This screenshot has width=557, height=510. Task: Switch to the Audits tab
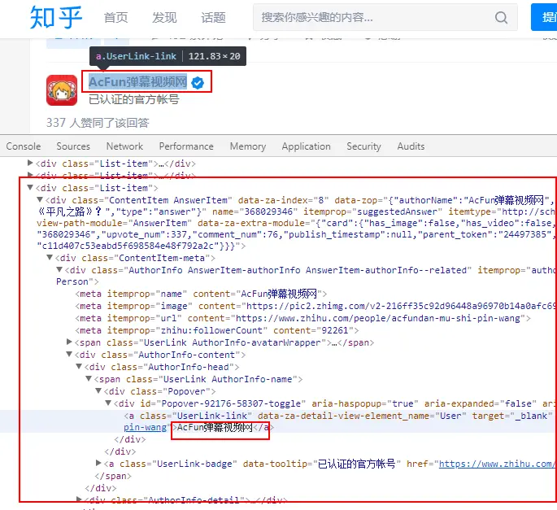[x=411, y=146]
